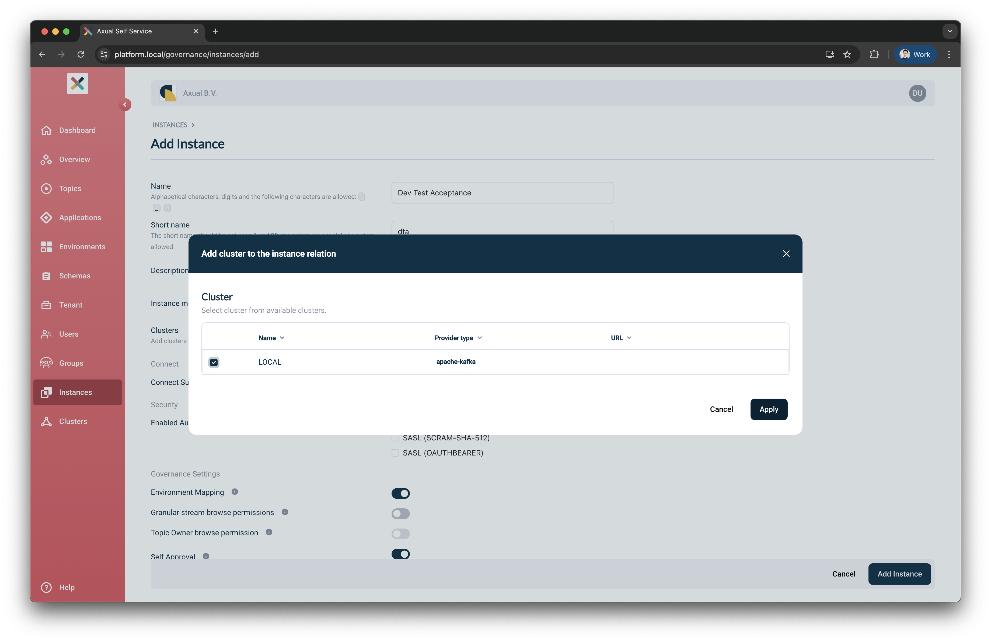
Task: Go to Environments in the sidebar
Action: 82,247
